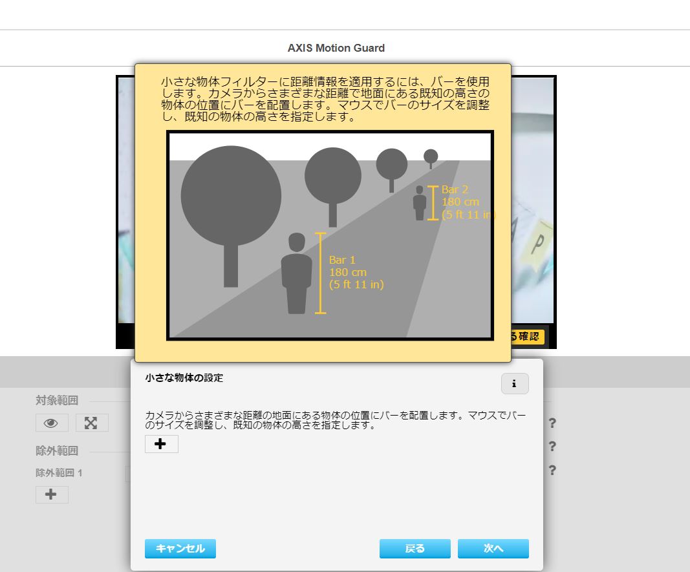Viewport: 690px width, 572px height.
Task: Toggle the eye visibility icon under 対象範囲
Action: pyautogui.click(x=52, y=423)
